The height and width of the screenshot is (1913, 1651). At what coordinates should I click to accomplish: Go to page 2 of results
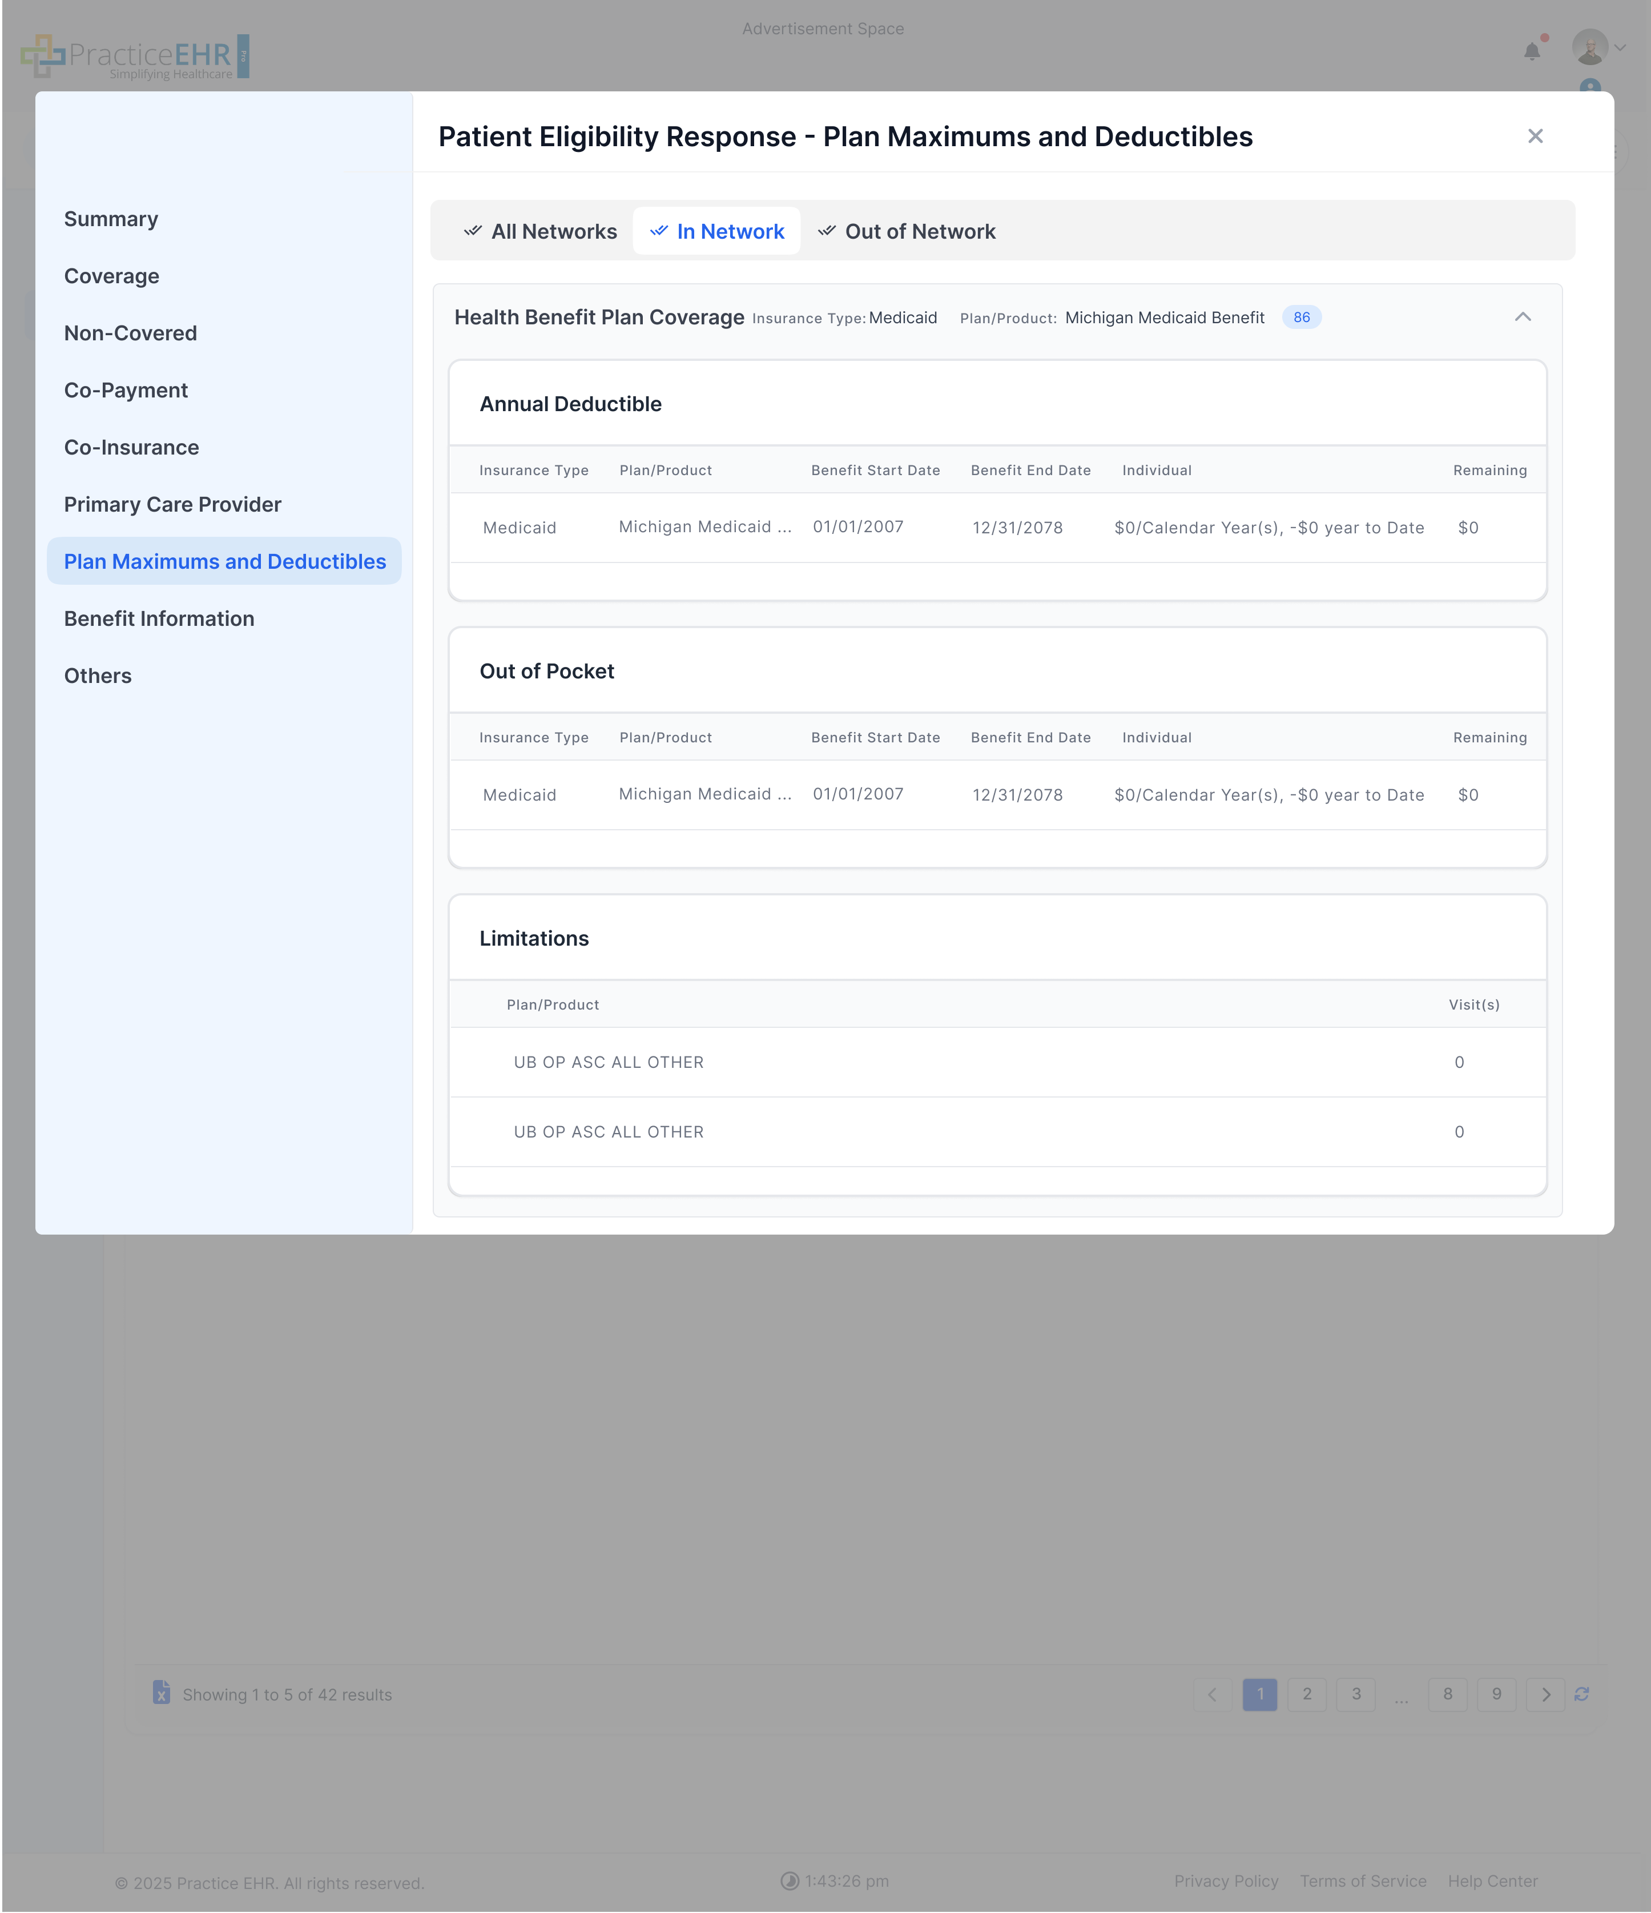[1307, 1694]
